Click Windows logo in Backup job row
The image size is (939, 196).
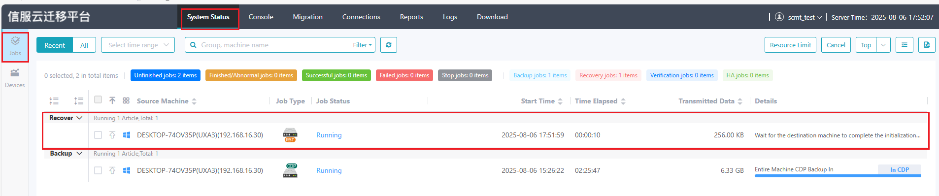[x=127, y=170]
